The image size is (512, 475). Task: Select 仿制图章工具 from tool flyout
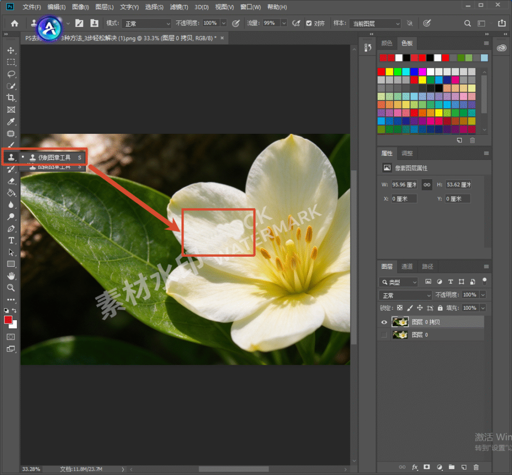(x=54, y=157)
